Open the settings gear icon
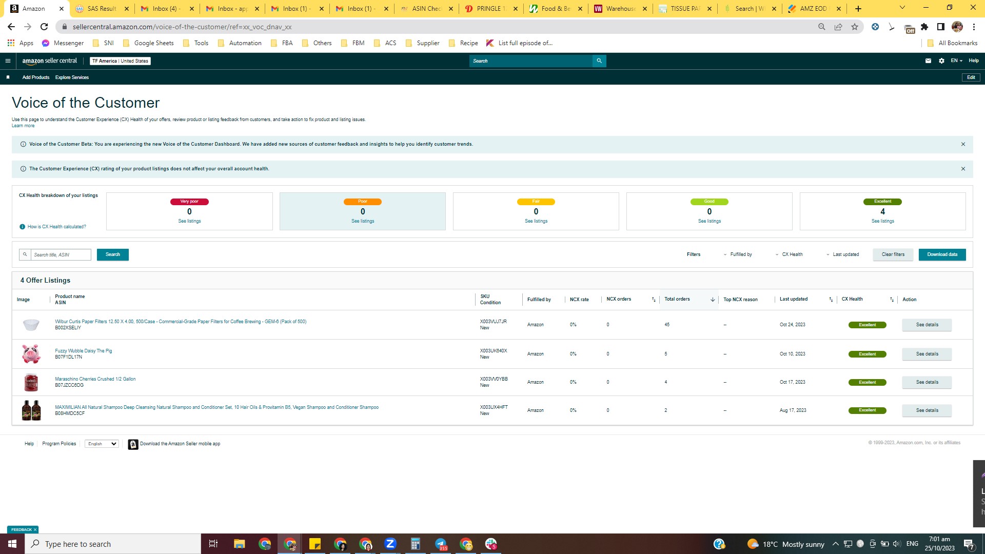Viewport: 985px width, 554px height. coord(941,61)
